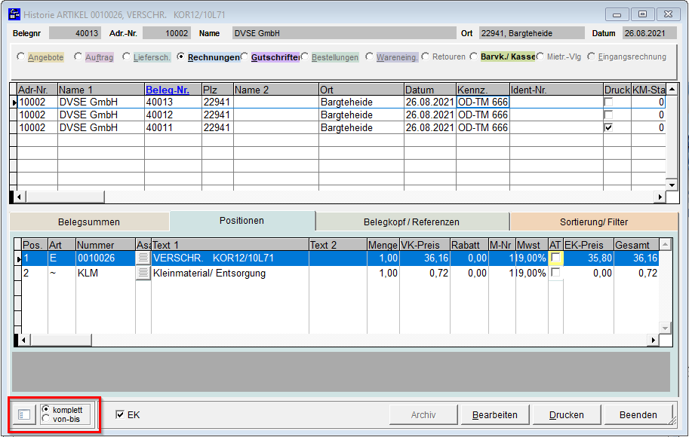Click the application icon in title bar
Image resolution: width=689 pixels, height=437 pixels.
point(14,14)
